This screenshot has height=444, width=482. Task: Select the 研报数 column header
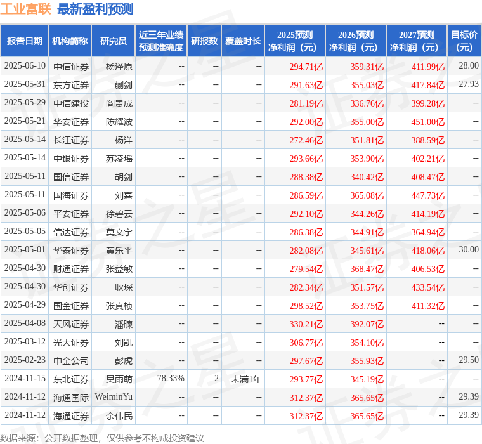point(204,41)
